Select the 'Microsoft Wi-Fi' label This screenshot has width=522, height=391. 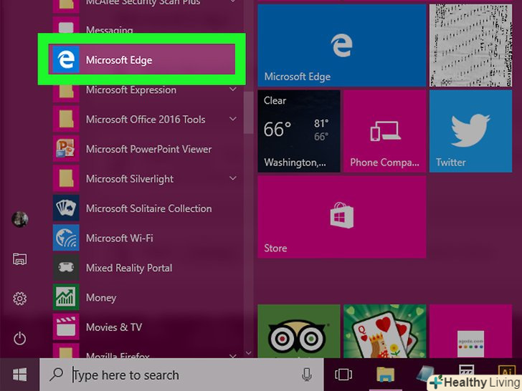pyautogui.click(x=120, y=238)
